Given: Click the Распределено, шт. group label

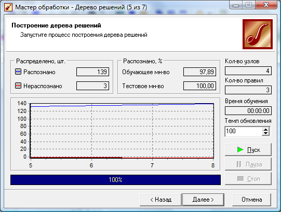Looking at the screenshot, I should coord(41,61).
